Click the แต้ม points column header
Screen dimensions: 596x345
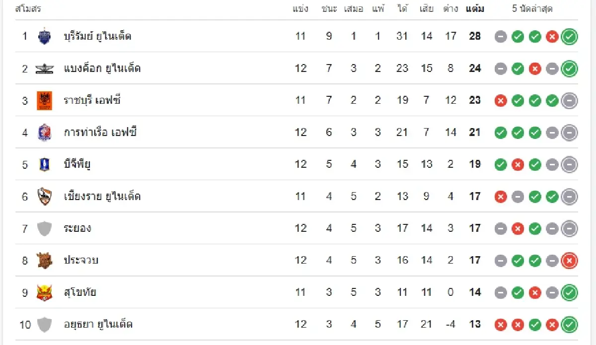coord(475,9)
